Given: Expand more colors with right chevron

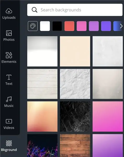Looking at the screenshot, I should pos(121,26).
